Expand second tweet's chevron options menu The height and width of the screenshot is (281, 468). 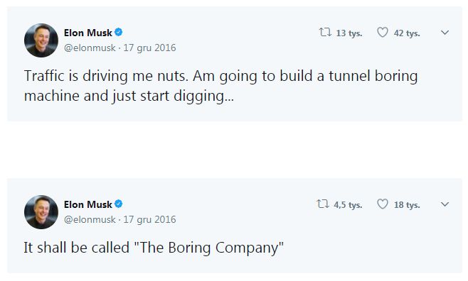point(445,204)
